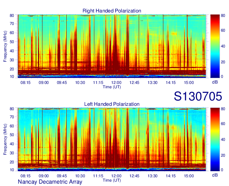Click the 10 MHz frequency tick on Left Handed plot
Screen dimensions: 229x186
pos(12,170)
